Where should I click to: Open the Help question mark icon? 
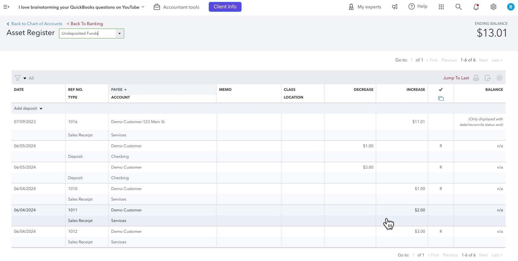click(x=411, y=7)
